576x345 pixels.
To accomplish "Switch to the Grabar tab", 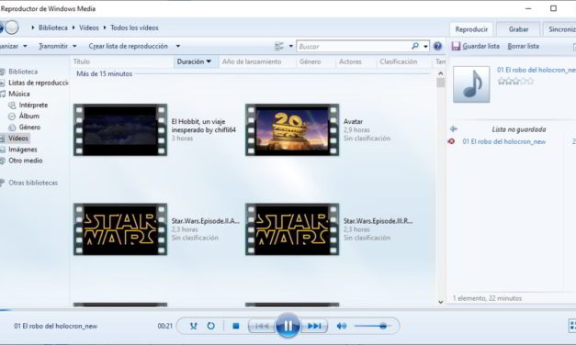I will click(518, 29).
